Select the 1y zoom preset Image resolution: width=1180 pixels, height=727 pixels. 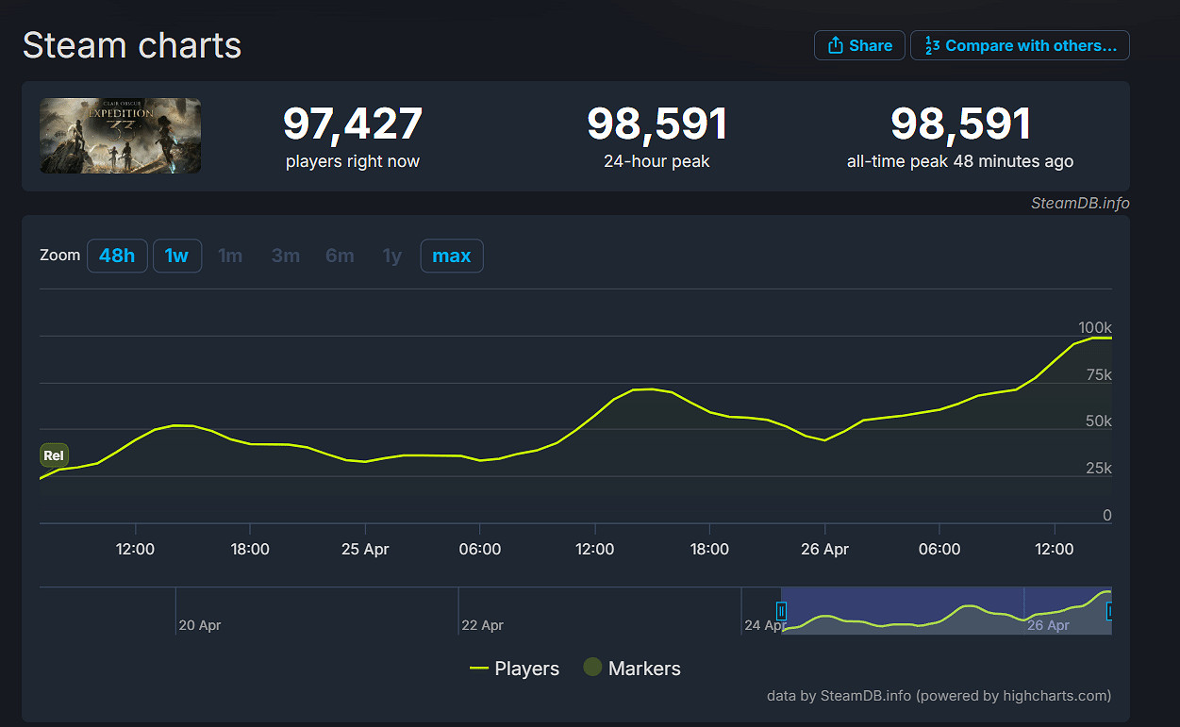click(391, 255)
